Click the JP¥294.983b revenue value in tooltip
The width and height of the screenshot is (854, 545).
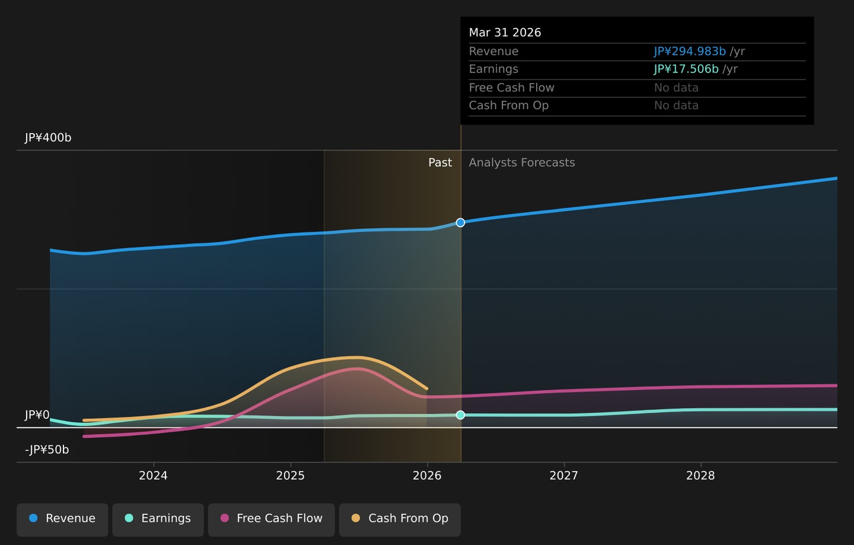pos(690,52)
